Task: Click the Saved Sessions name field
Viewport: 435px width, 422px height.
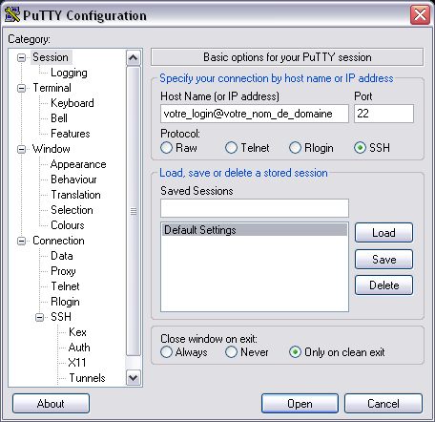Action: point(255,208)
